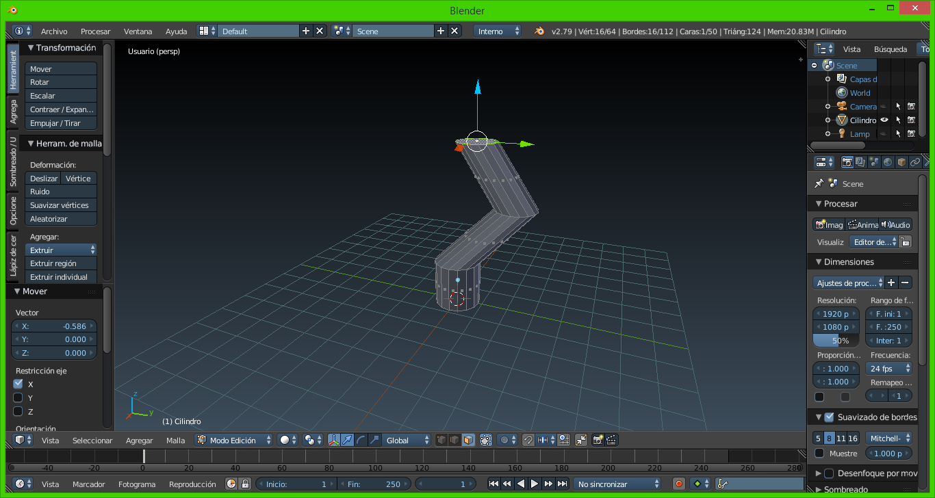935x498 pixels.
Task: Toggle limit selection to visible icon
Action: pos(486,441)
